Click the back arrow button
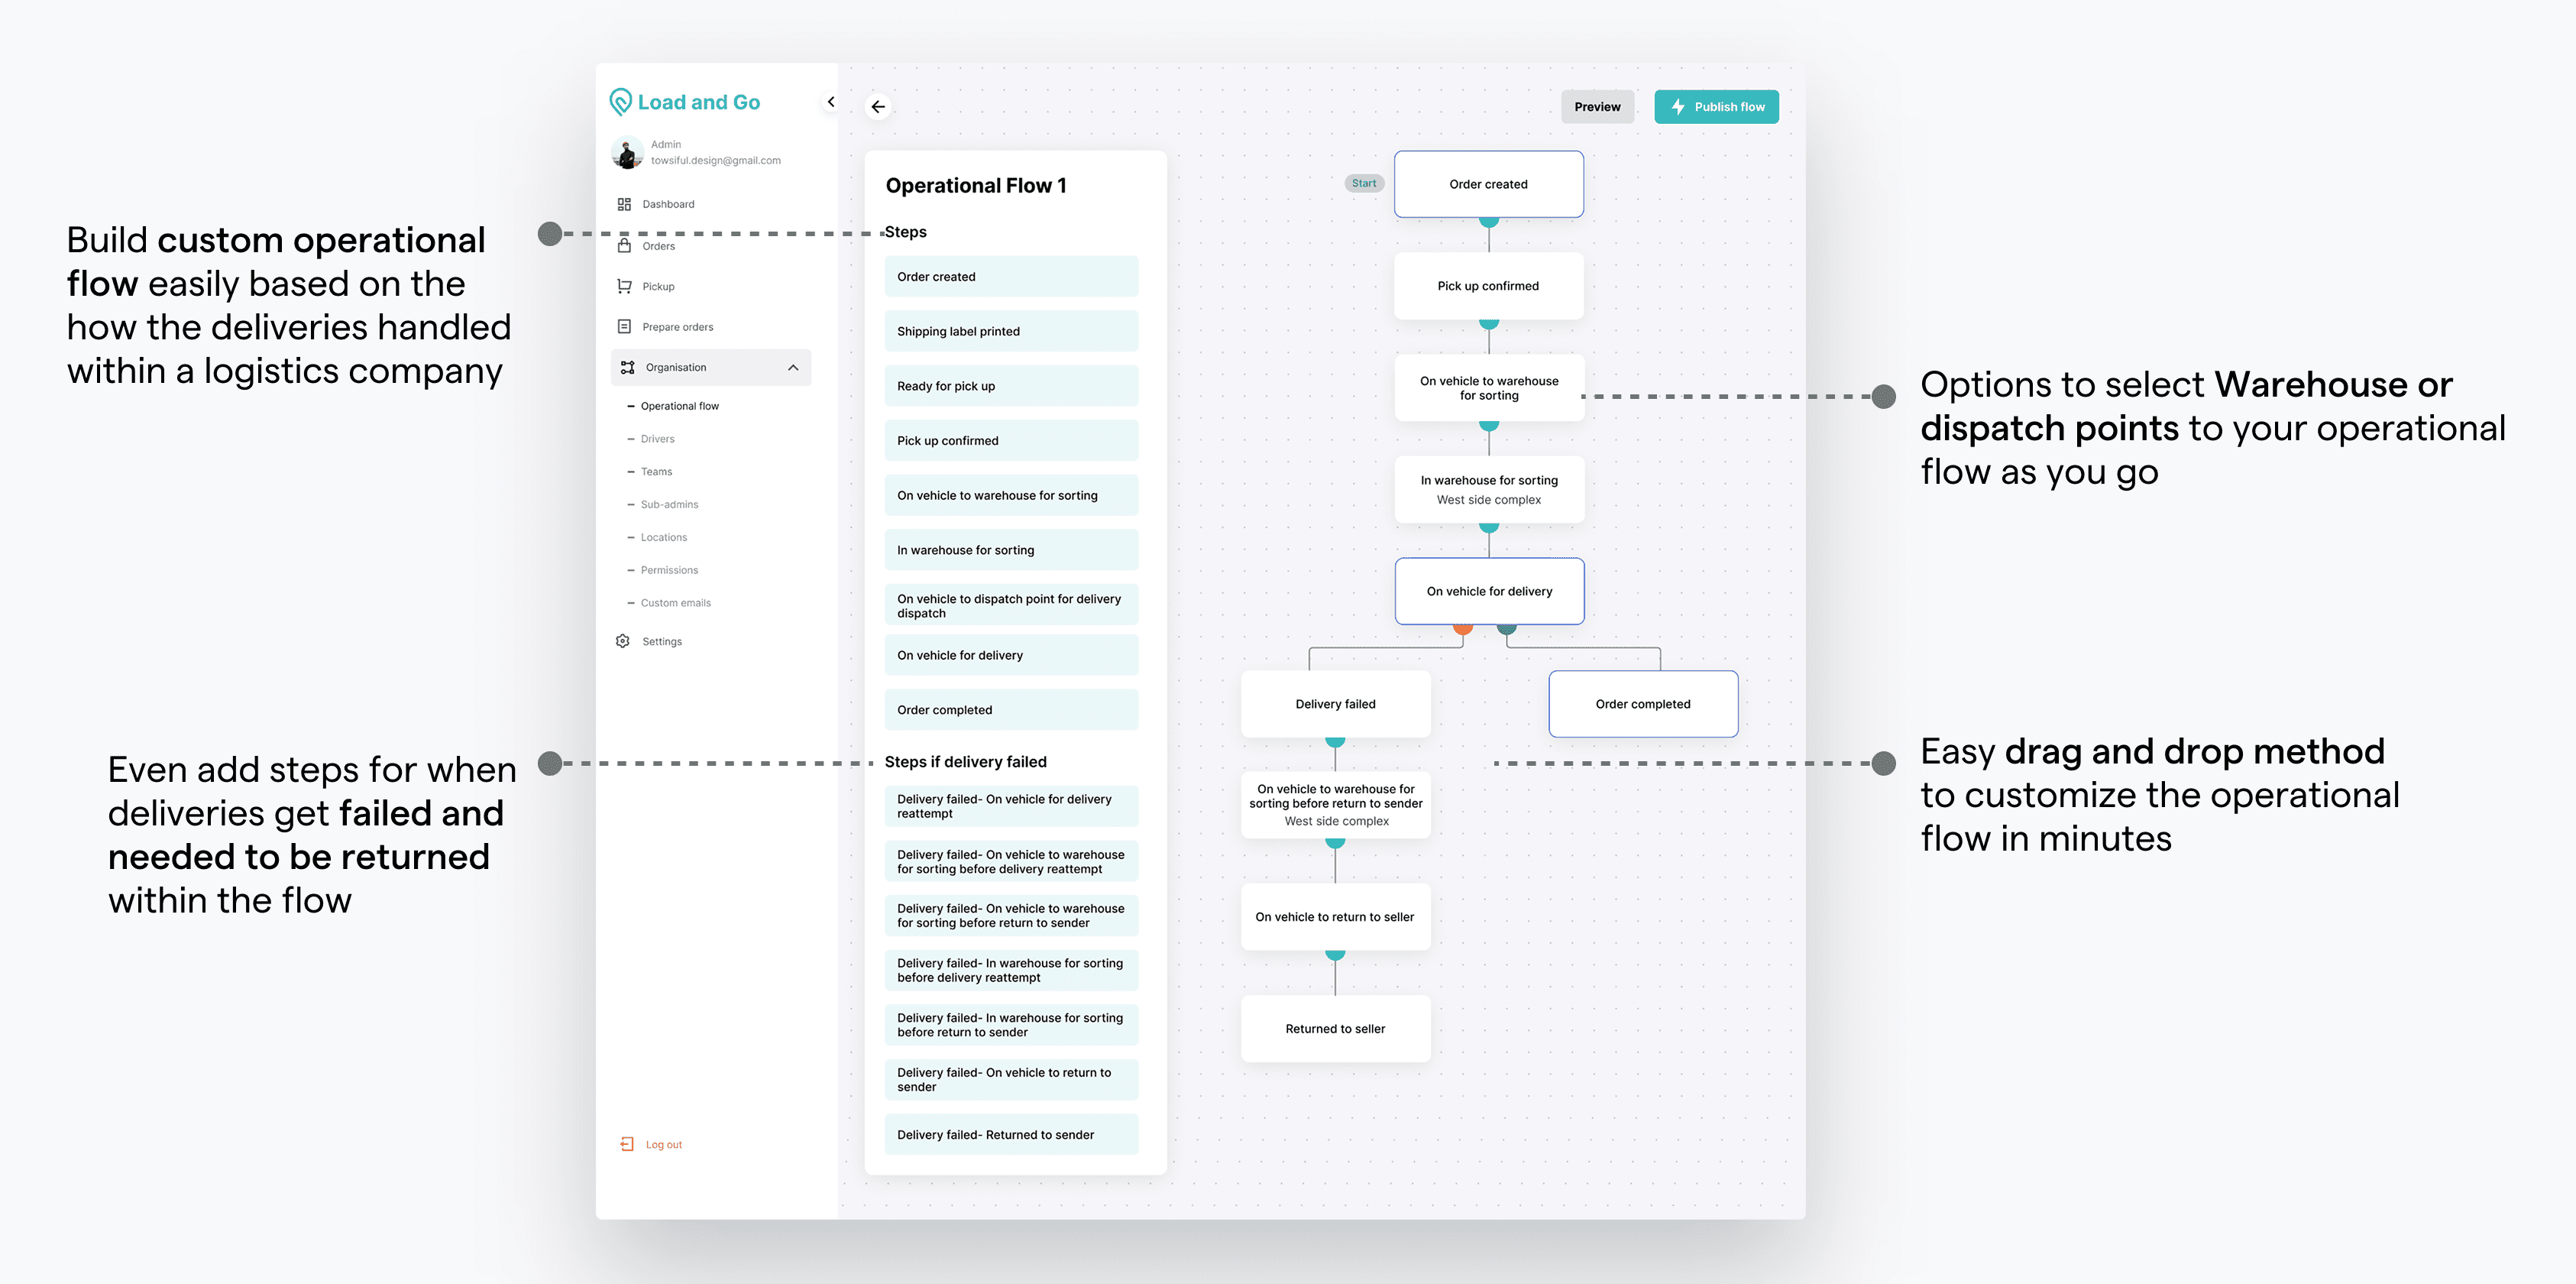Image resolution: width=2576 pixels, height=1284 pixels. coord(878,107)
